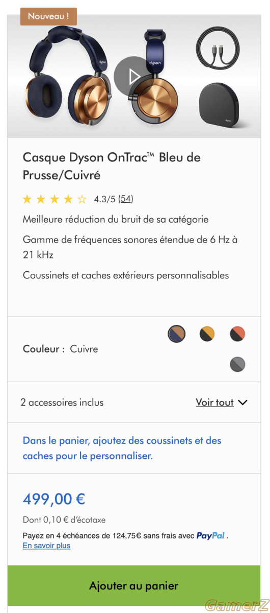Open the En savoir plus link
Screen dimensions: 270x613
click(x=46, y=546)
